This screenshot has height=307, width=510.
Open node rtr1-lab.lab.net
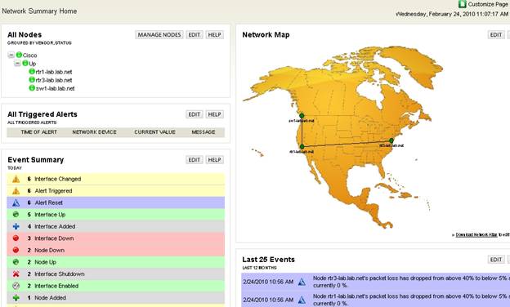[54, 72]
